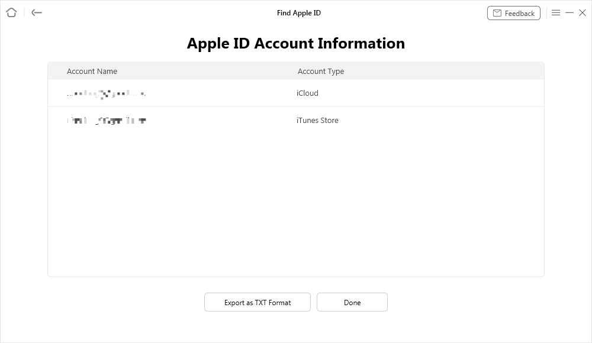This screenshot has width=592, height=343.
Task: Click the Find Apple ID title
Action: [x=298, y=12]
